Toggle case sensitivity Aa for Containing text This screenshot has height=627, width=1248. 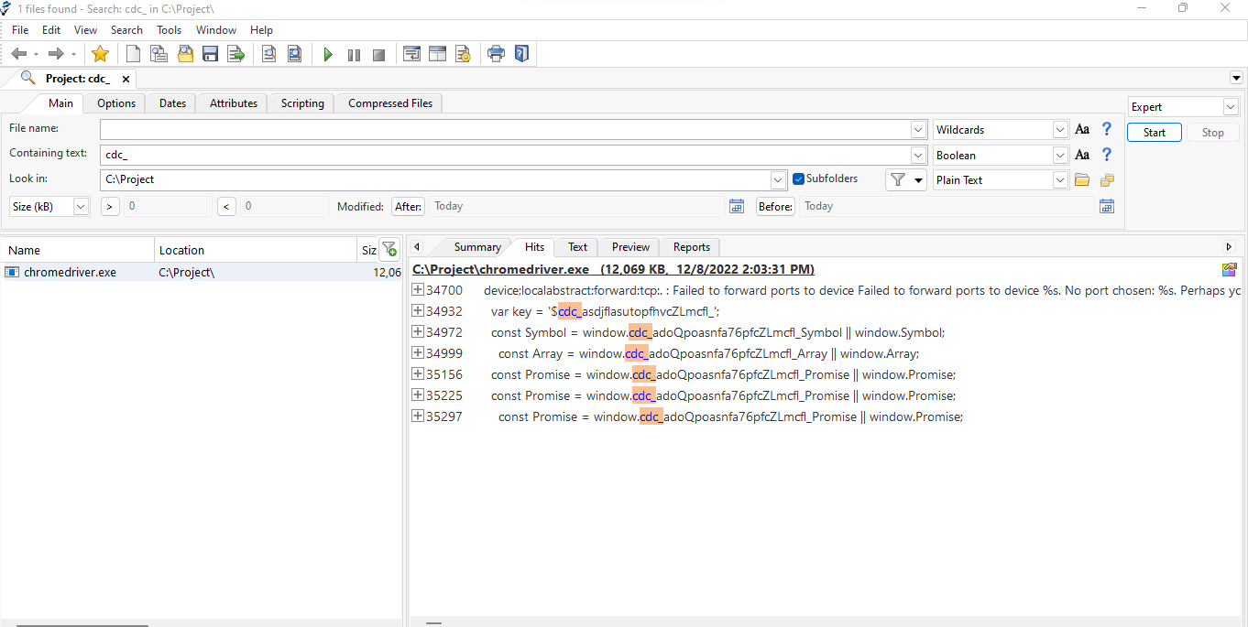coord(1082,155)
